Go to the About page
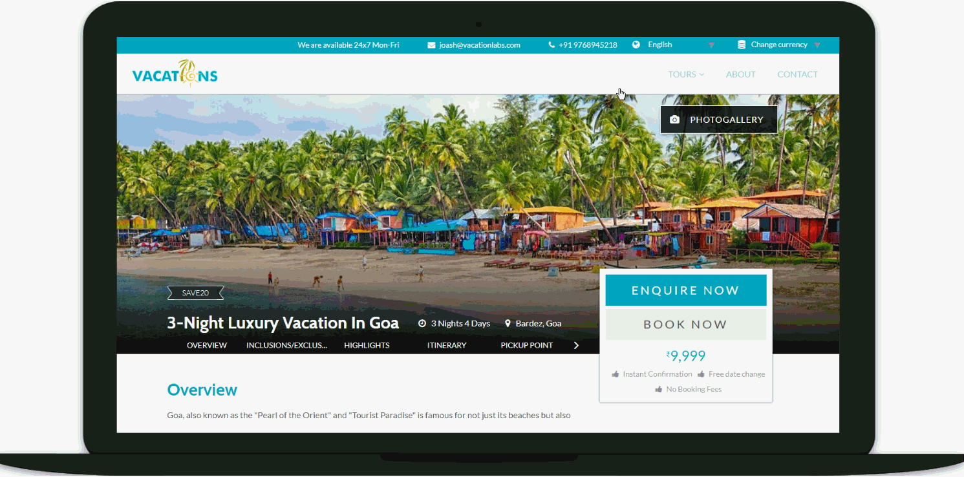Image resolution: width=964 pixels, height=477 pixels. pyautogui.click(x=740, y=74)
